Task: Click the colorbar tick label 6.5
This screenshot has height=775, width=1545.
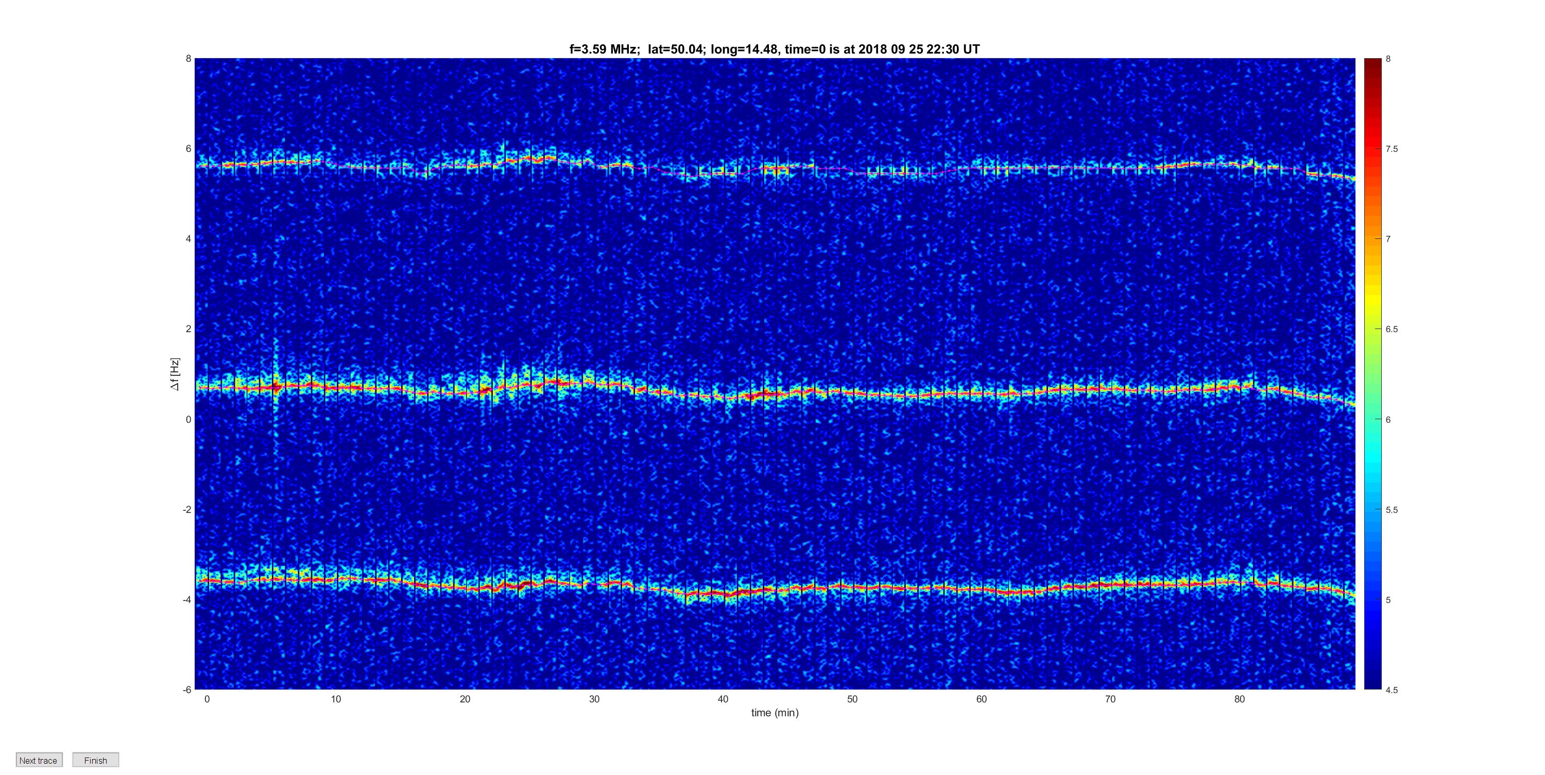Action: pos(1392,330)
